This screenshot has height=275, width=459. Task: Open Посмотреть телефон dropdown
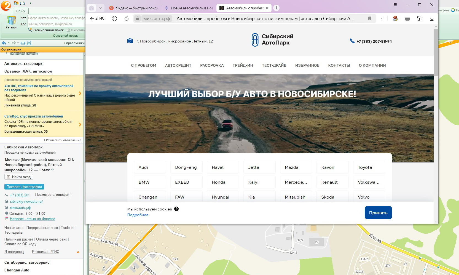[53, 195]
